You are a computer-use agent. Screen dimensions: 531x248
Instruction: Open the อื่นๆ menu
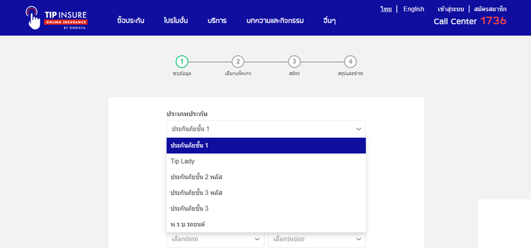tap(329, 21)
